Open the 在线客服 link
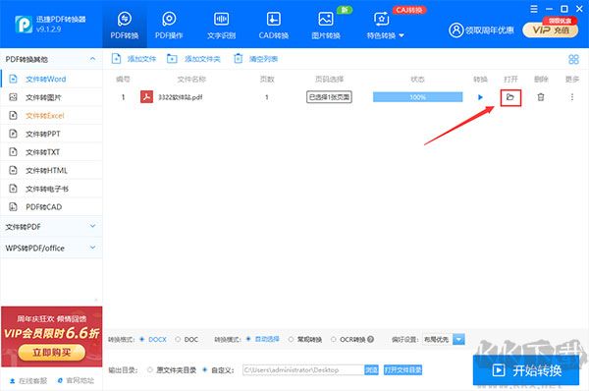Screen dimensions: 589x391 click(x=28, y=381)
